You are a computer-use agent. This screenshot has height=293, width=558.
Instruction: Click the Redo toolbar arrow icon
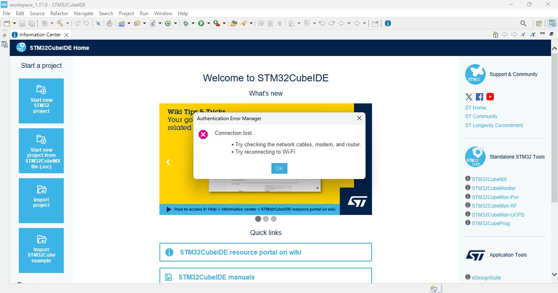pos(86,23)
